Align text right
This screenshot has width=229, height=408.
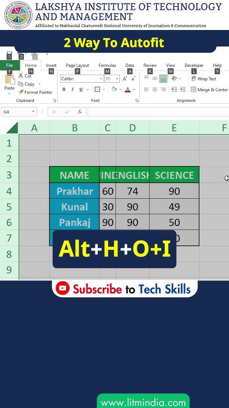(163, 90)
